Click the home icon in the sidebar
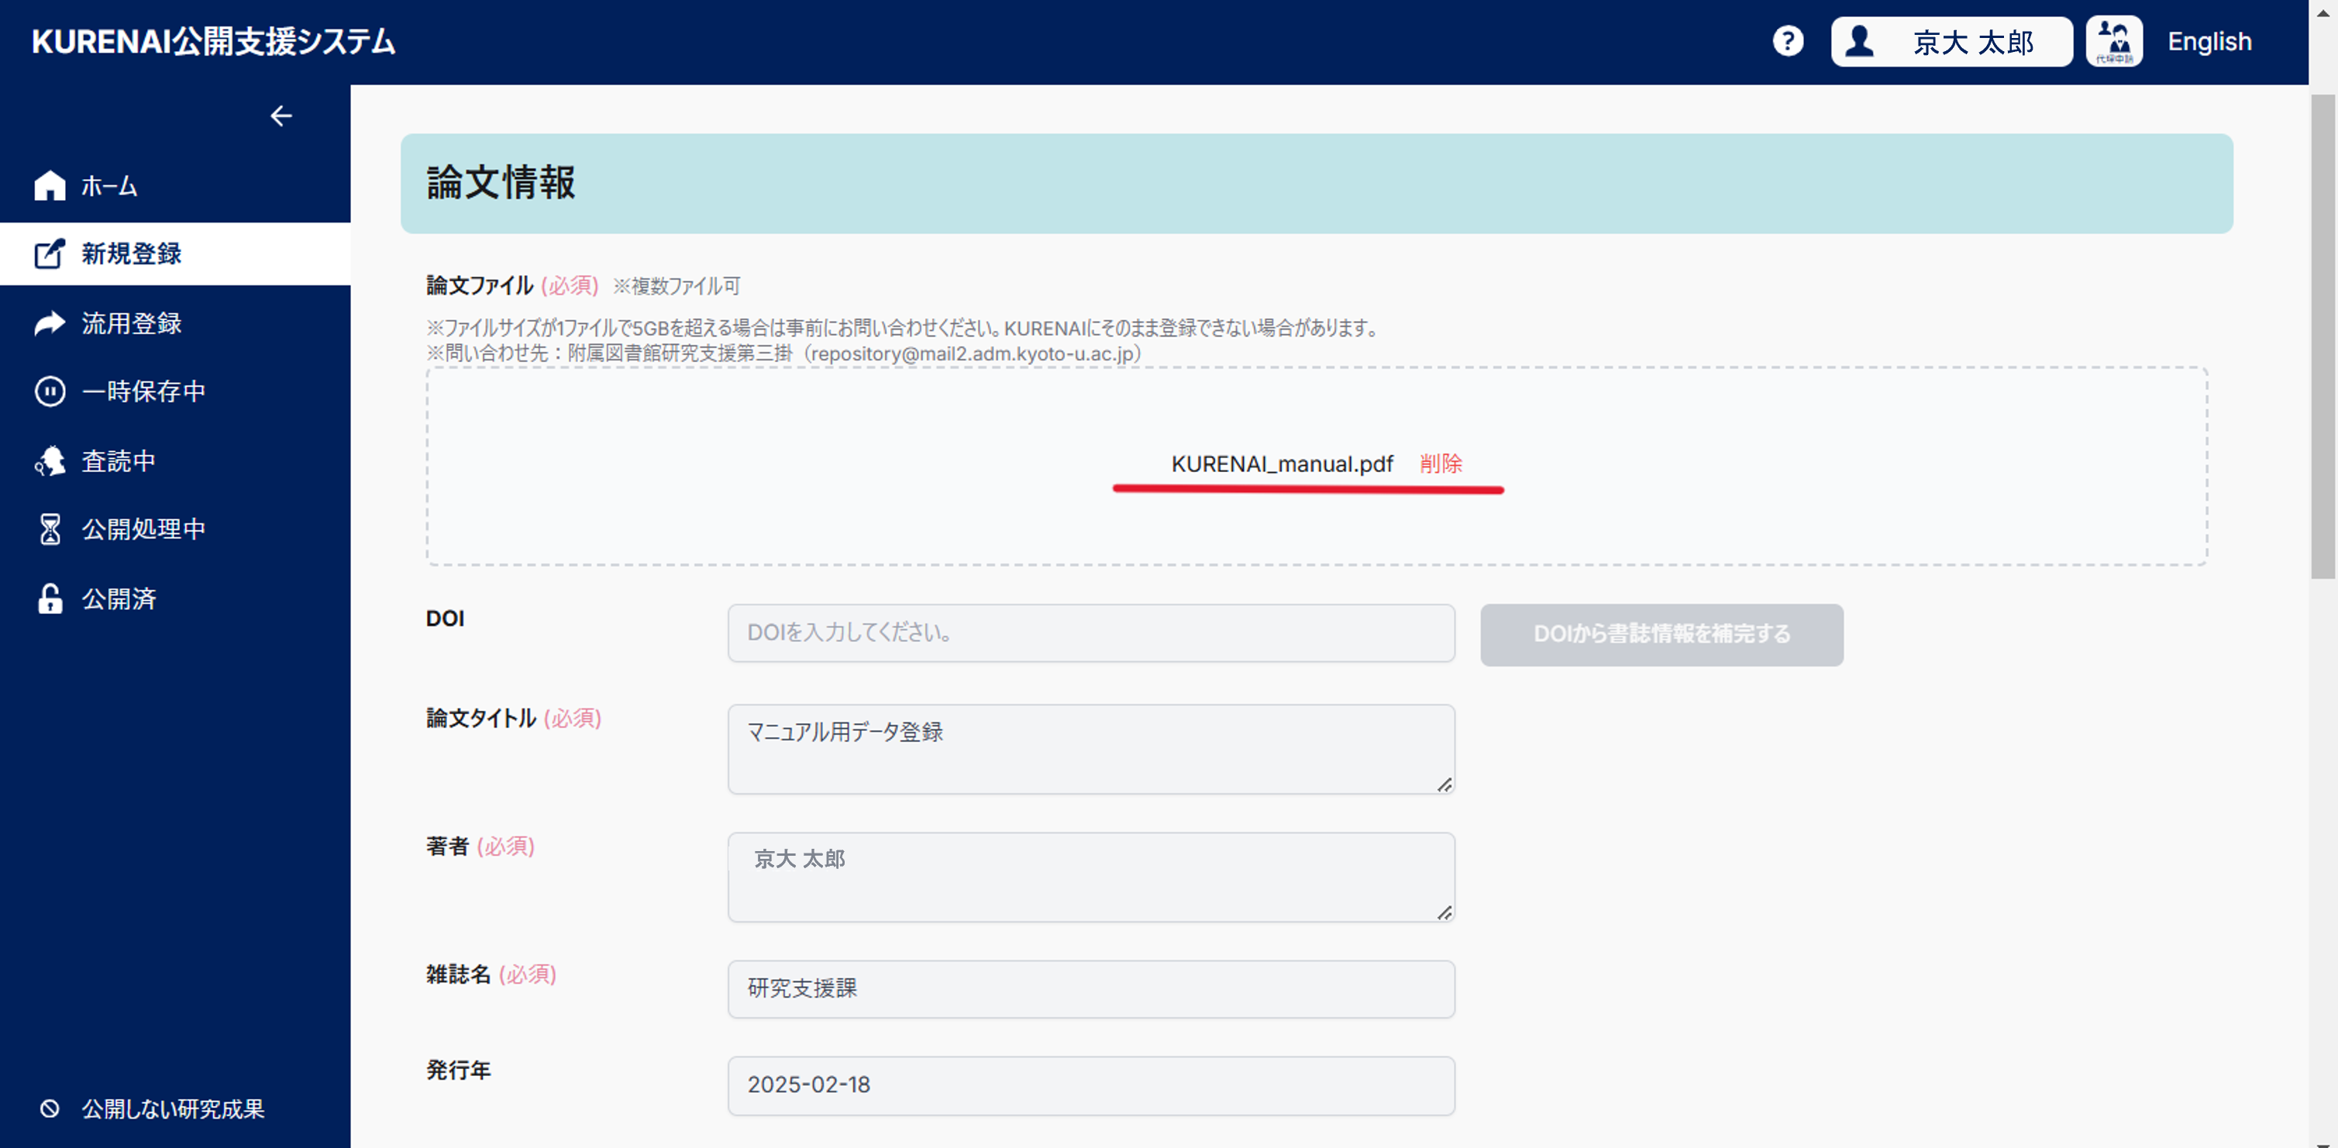This screenshot has width=2338, height=1148. [50, 185]
